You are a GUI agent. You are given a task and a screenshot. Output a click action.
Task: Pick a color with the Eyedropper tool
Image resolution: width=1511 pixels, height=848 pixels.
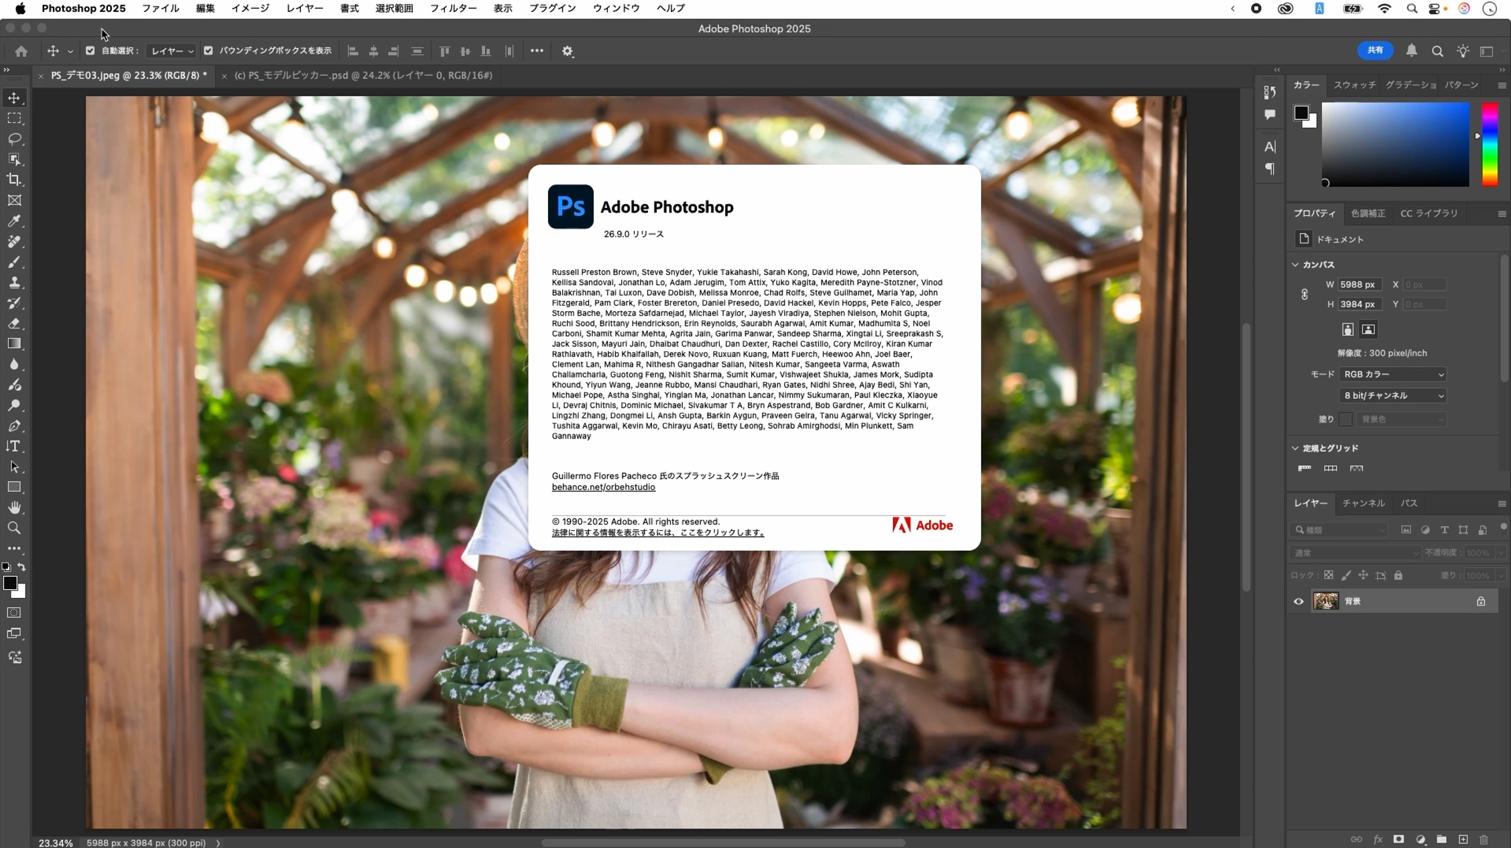click(x=15, y=221)
